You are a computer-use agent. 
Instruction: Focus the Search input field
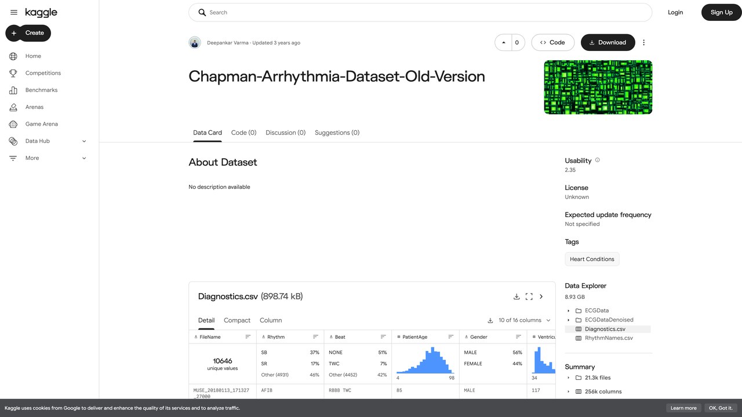[420, 12]
